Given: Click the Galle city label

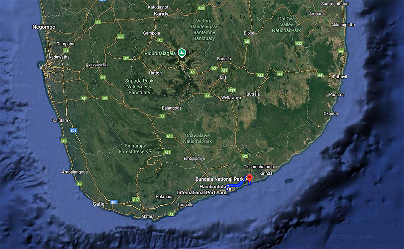Looking at the screenshot, I should coord(99,204).
